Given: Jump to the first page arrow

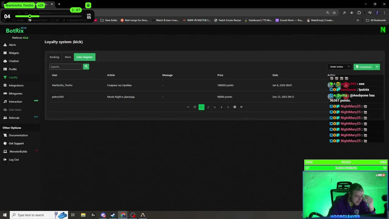Looking at the screenshot, I should click(188, 107).
